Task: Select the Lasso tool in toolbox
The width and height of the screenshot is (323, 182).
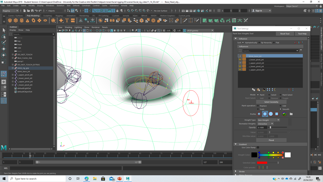Action: pos(4,36)
